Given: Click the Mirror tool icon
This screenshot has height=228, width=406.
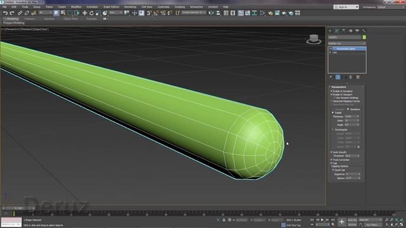Looking at the screenshot, I should (x=211, y=13).
